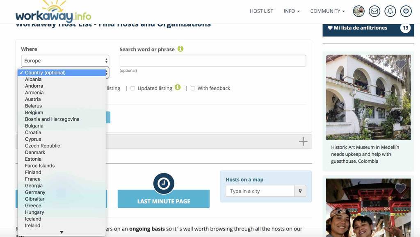The height and width of the screenshot is (237, 420).
Task: Choose Armenia in the country list
Action: tap(62, 93)
